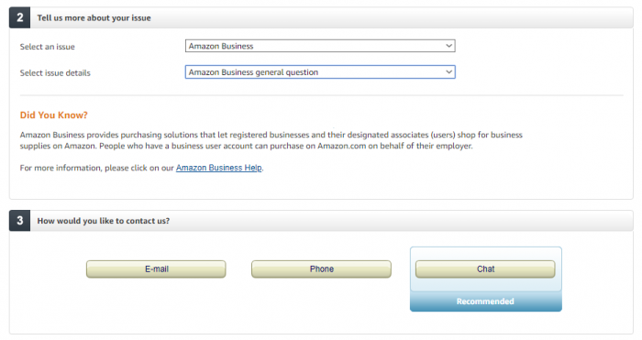
Task: Click the E-mail contact button
Action: 156,269
